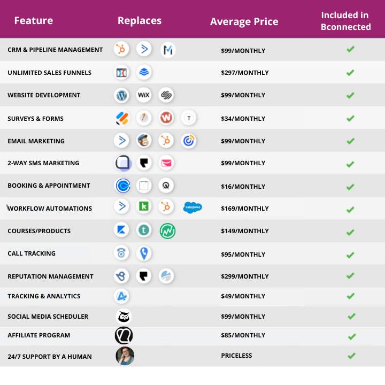
Task: Click the Average Price column header
Action: pyautogui.click(x=244, y=22)
